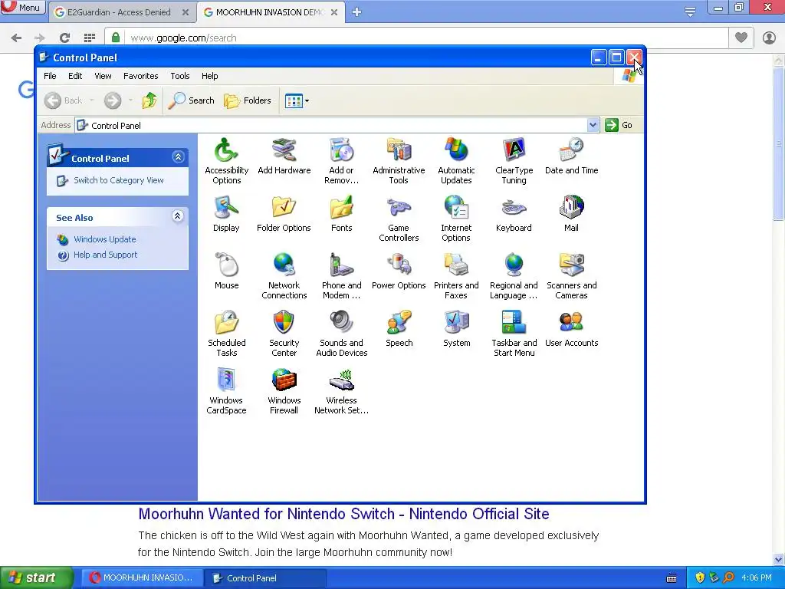Viewport: 785px width, 589px height.
Task: Open User Accounts icon
Action: pos(571,328)
